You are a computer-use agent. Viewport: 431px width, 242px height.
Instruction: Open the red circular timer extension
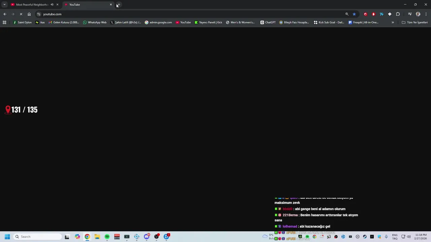[365, 14]
